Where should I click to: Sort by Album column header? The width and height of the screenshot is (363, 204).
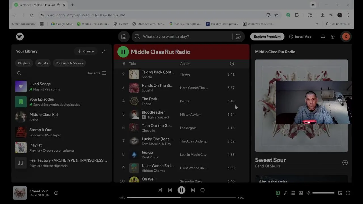(x=185, y=64)
